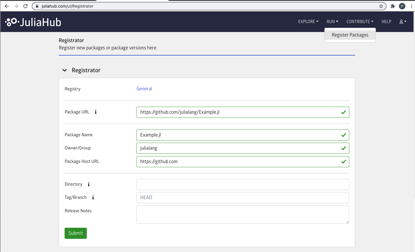
Task: Open the Chrome profile avatar
Action: point(402,6)
